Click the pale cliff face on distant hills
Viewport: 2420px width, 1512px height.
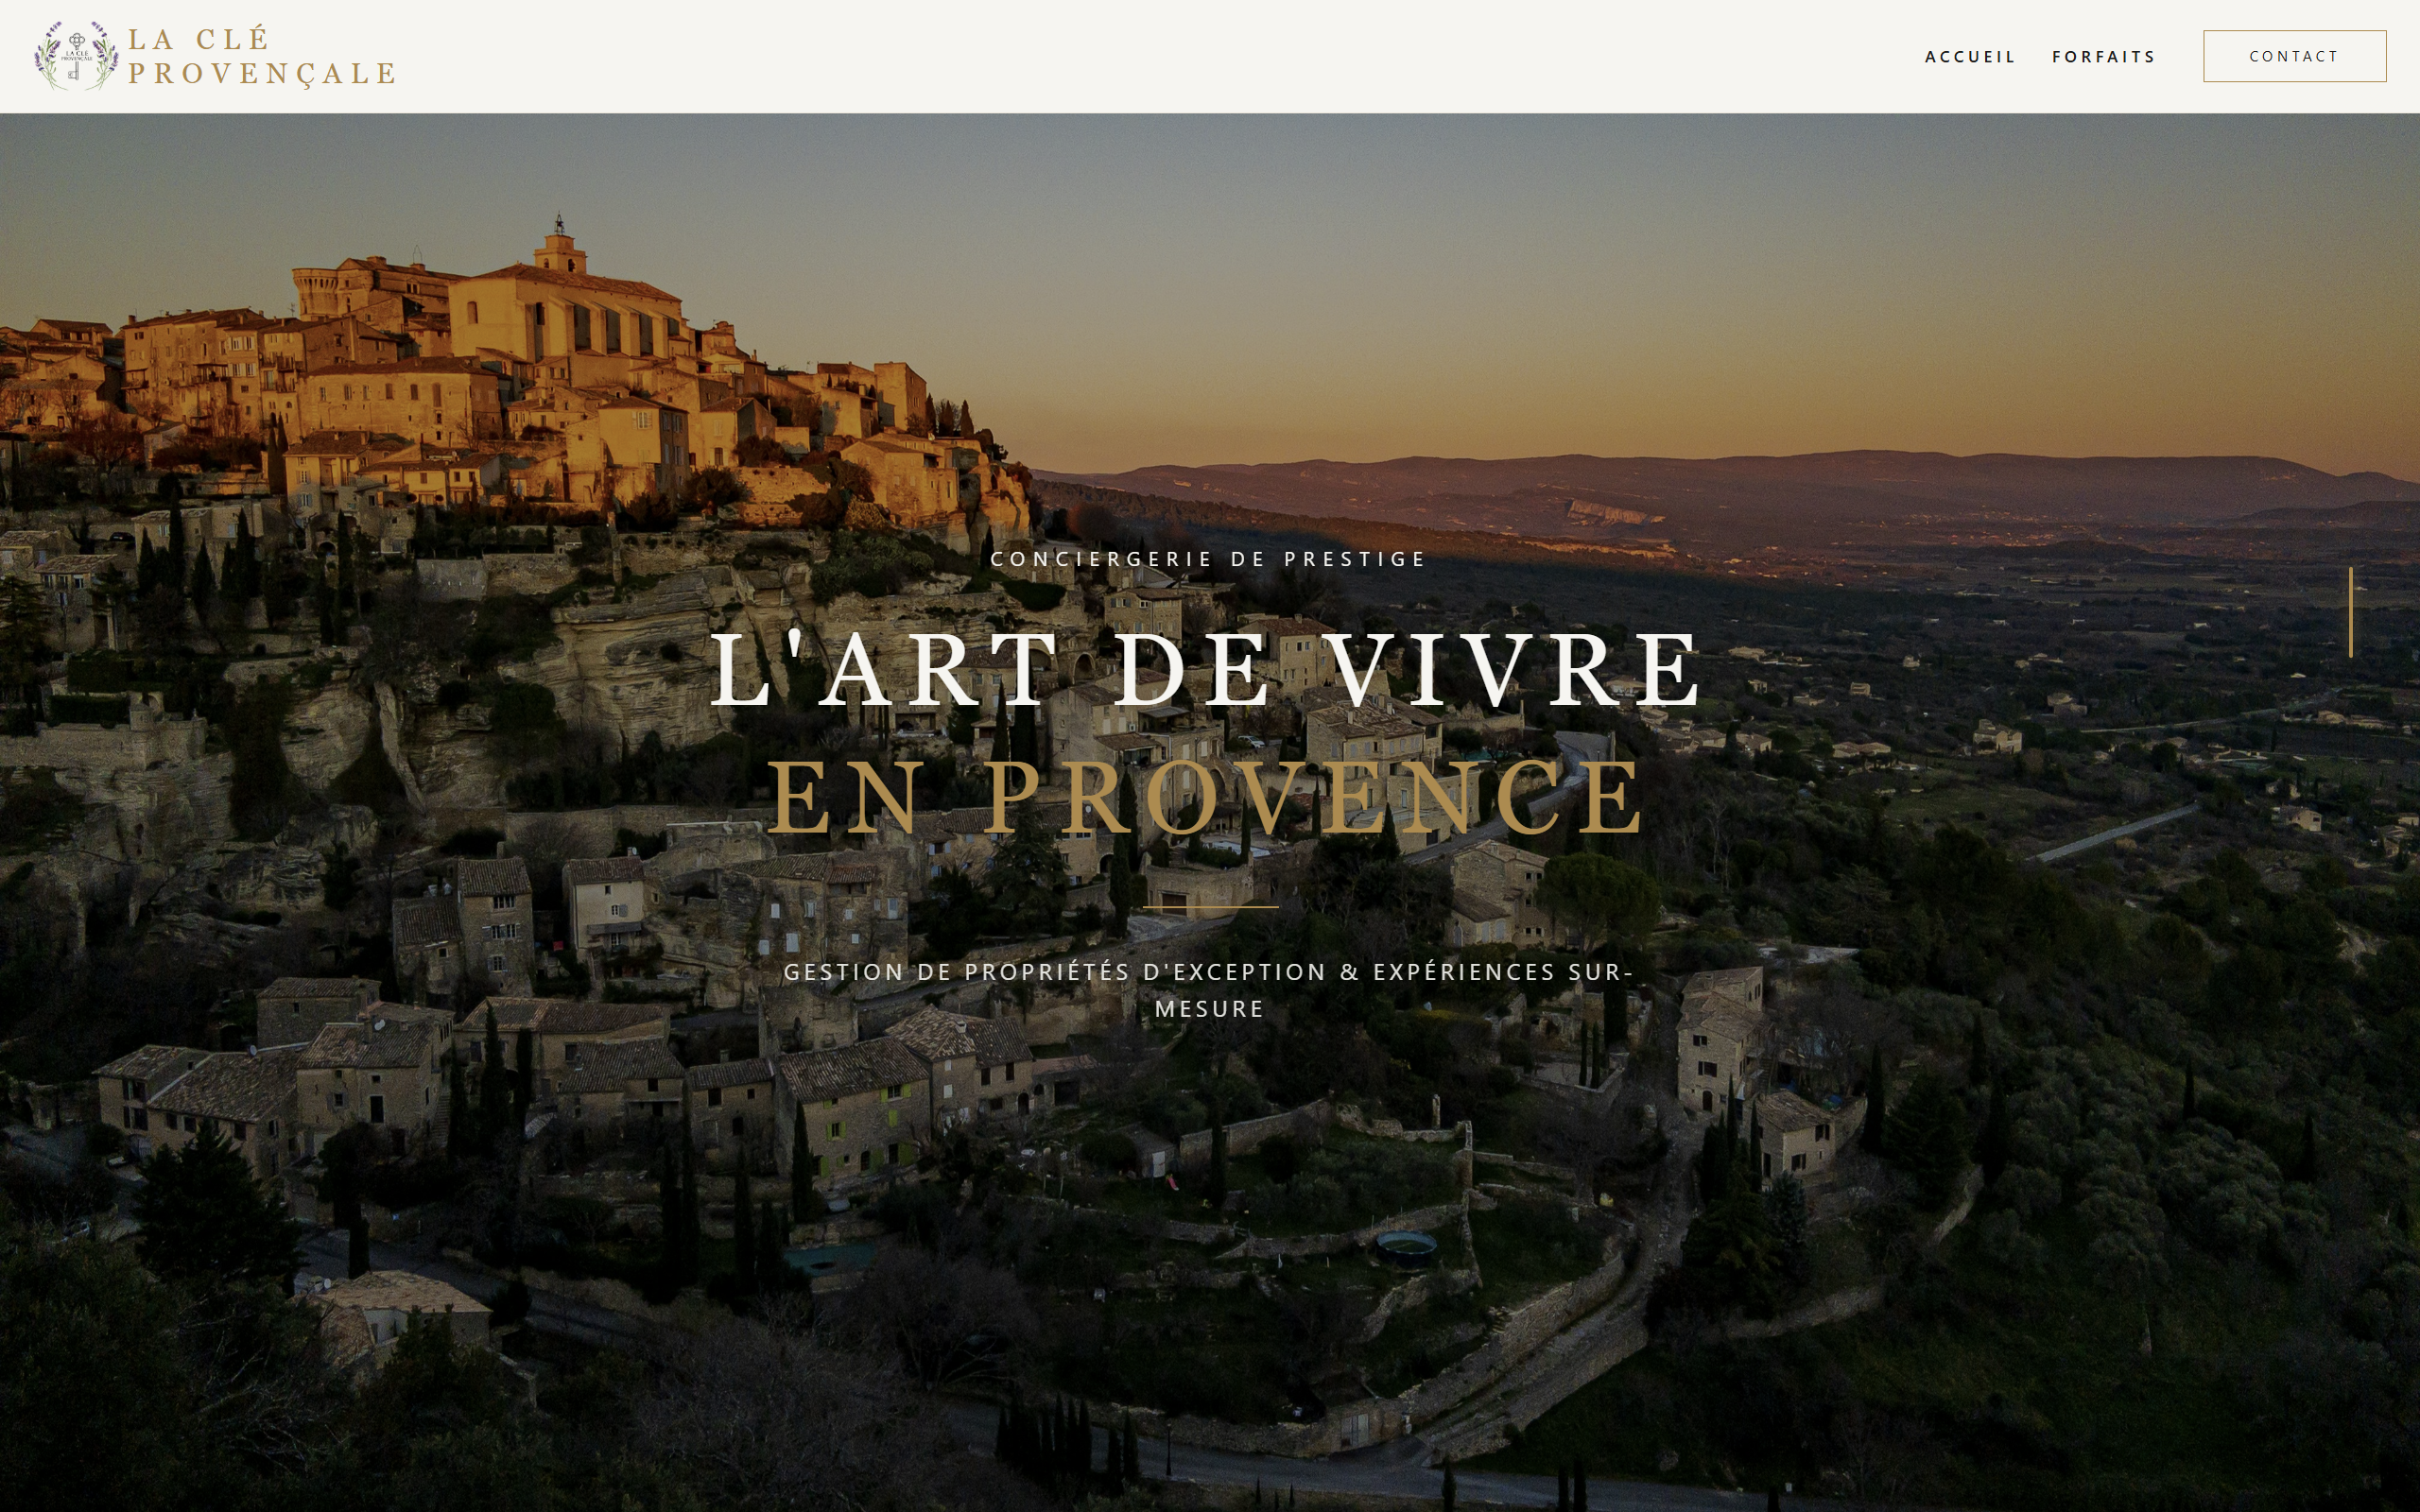pos(1612,514)
